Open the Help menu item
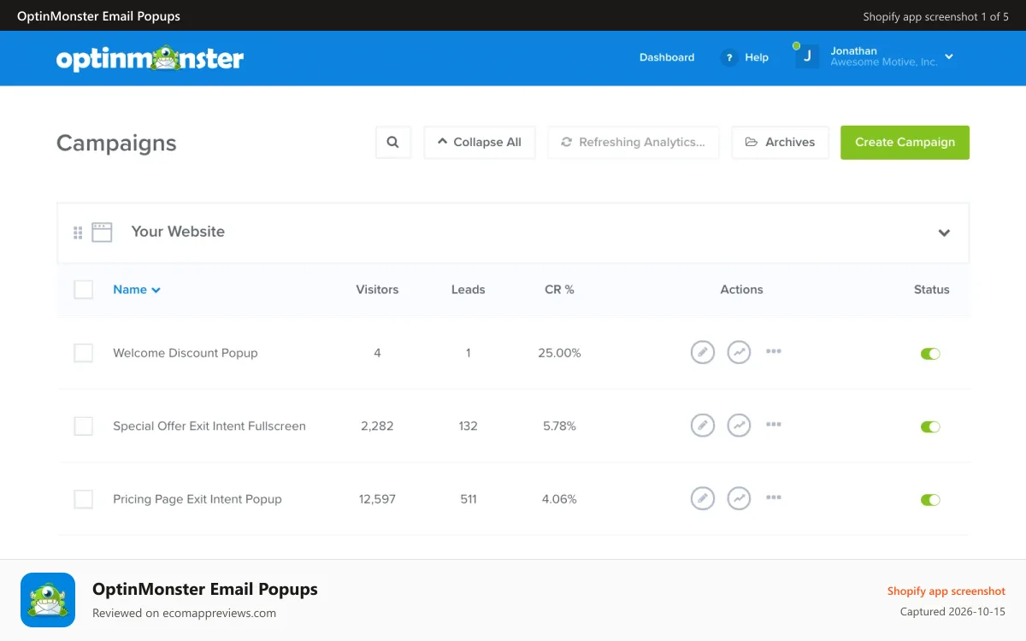Viewport: 1026px width, 641px height. [757, 57]
